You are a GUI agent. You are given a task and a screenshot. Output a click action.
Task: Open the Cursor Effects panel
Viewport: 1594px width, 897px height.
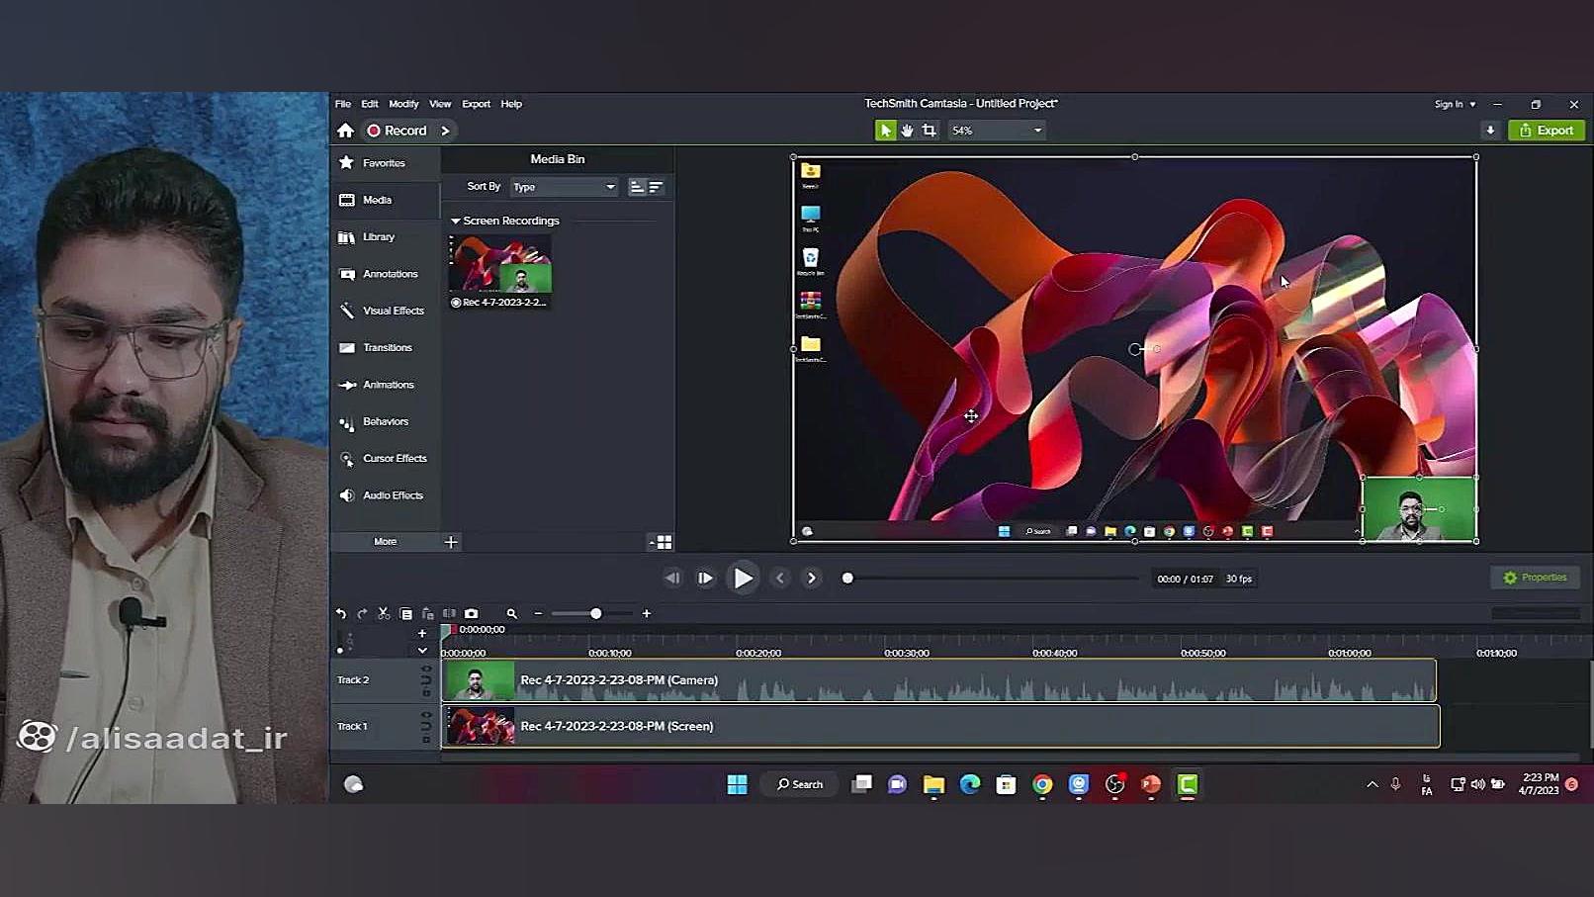[x=394, y=459]
